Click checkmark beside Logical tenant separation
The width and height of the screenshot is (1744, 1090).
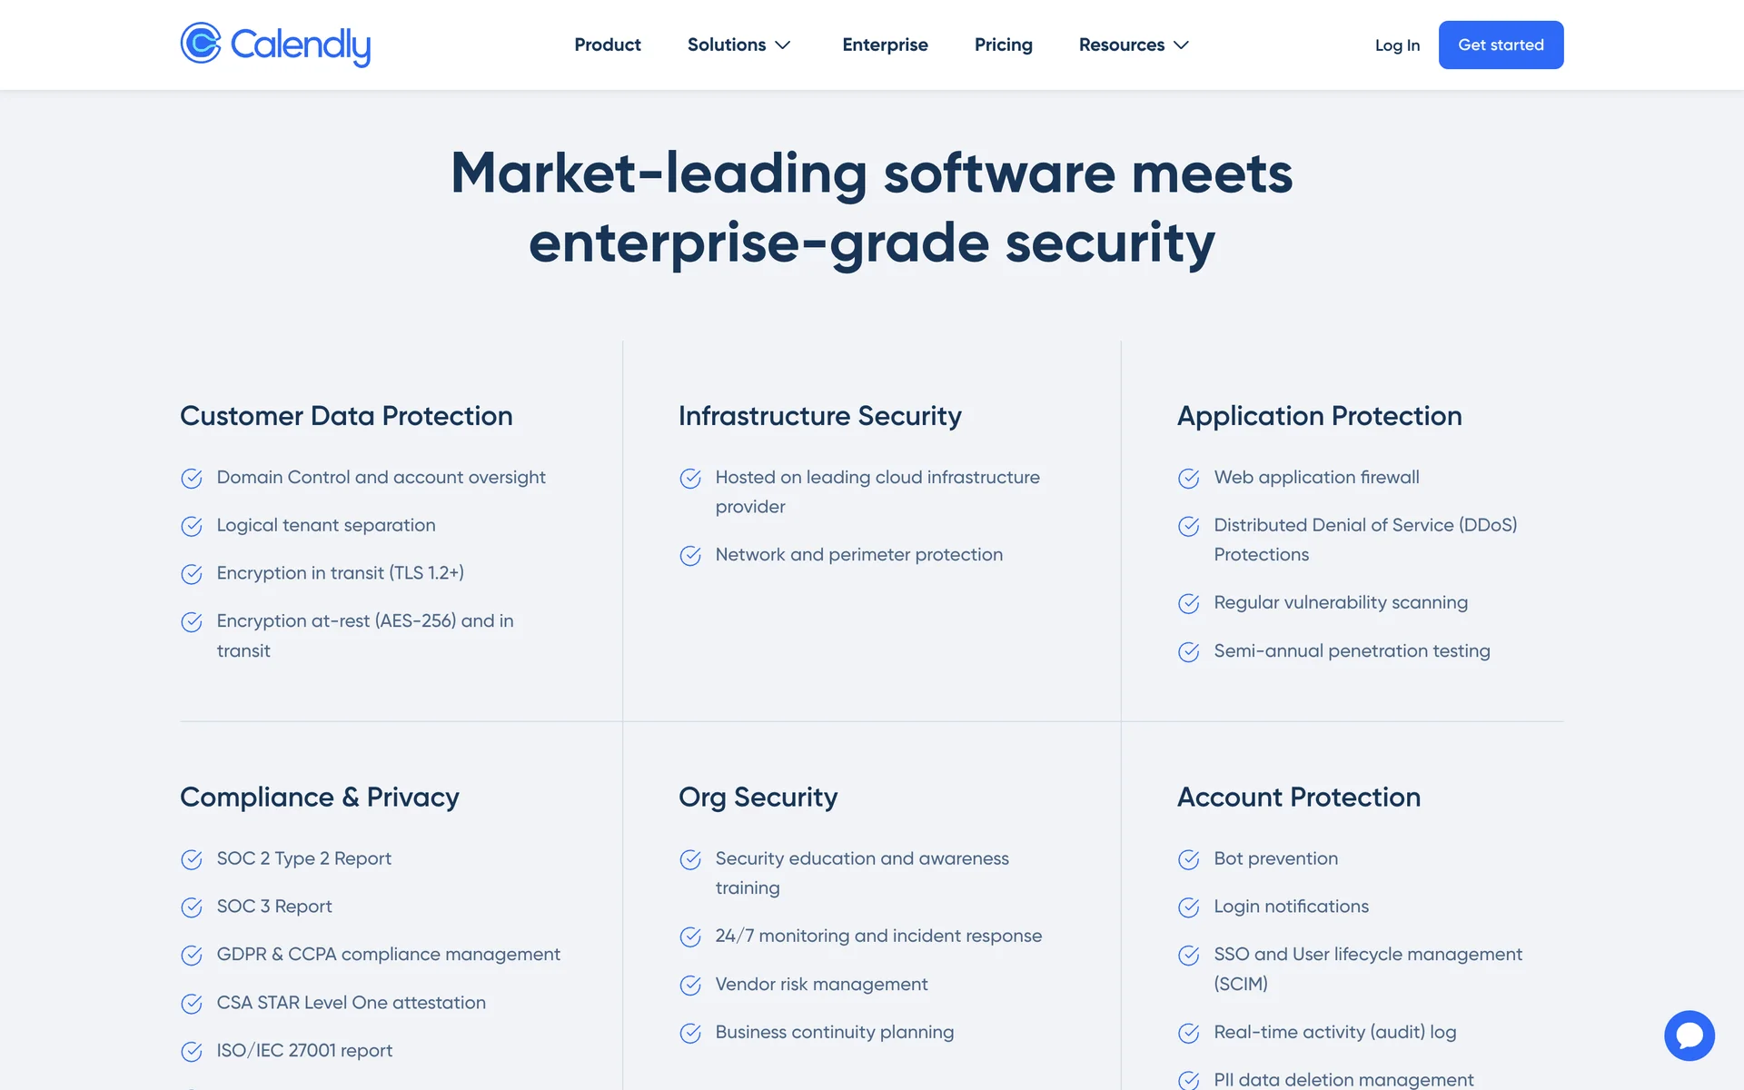(x=192, y=527)
